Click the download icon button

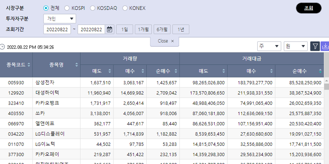click(325, 47)
